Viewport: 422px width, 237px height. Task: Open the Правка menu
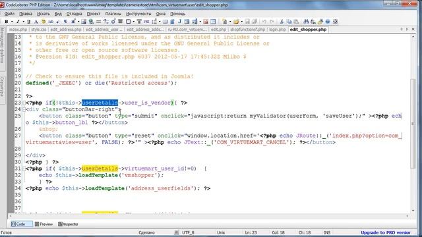tap(26, 13)
